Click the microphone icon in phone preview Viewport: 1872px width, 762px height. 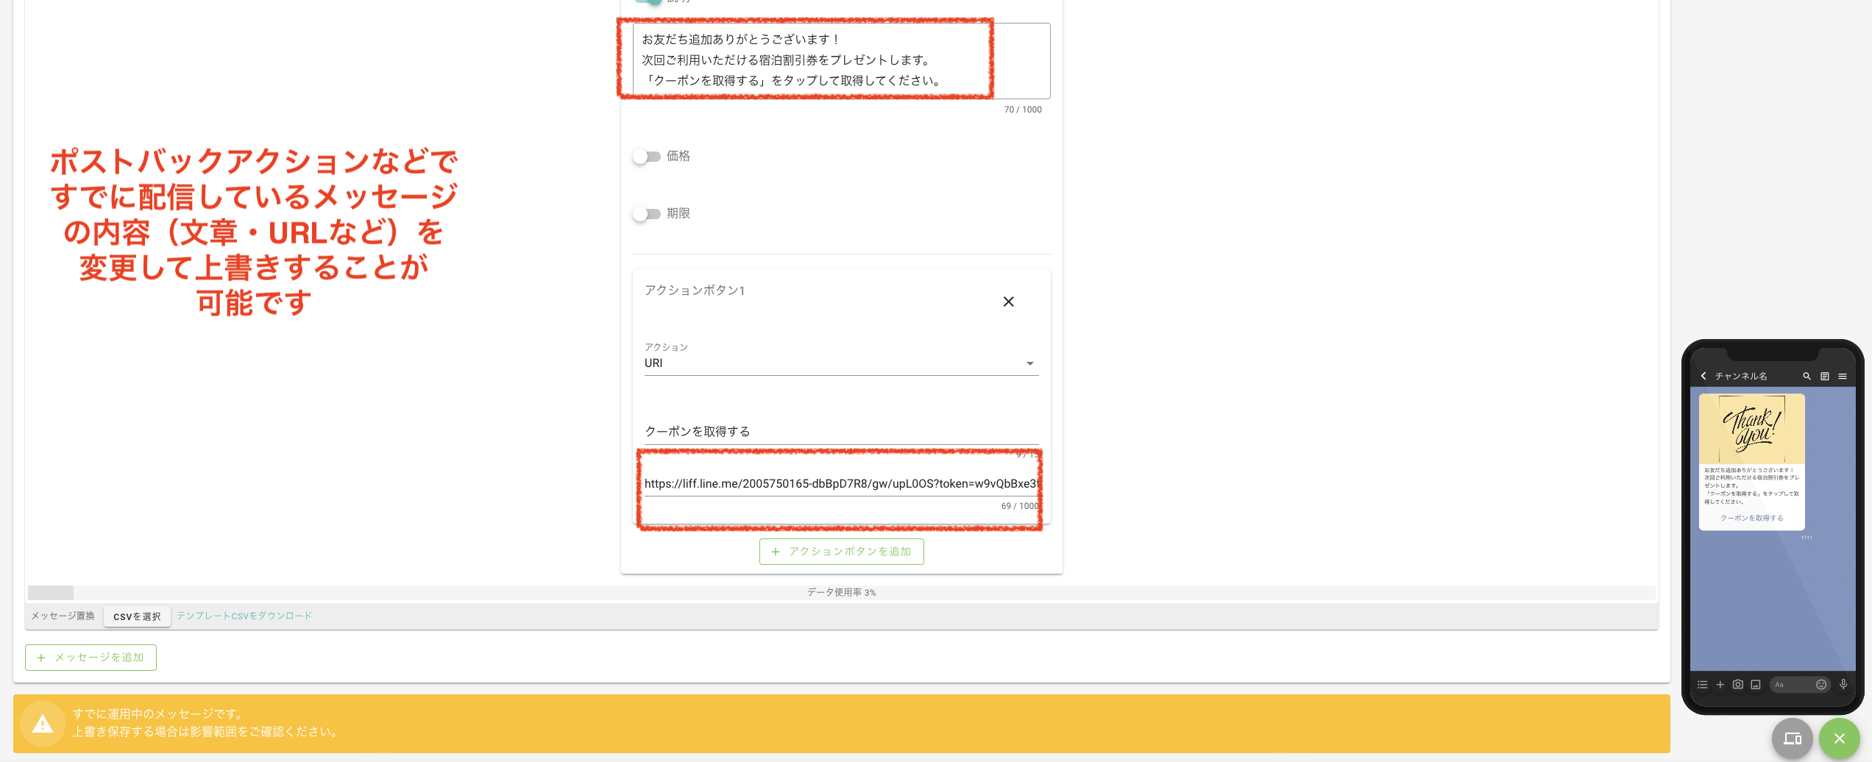[x=1843, y=684]
